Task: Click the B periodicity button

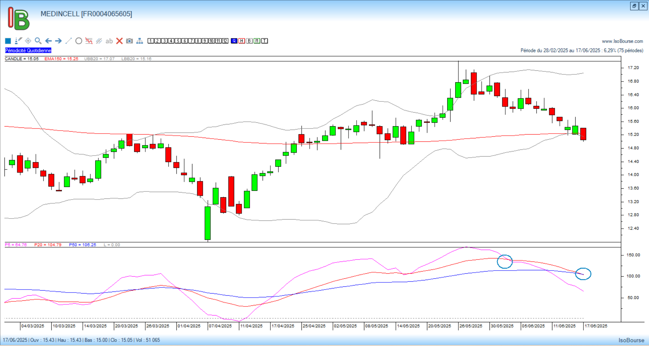Action: pyautogui.click(x=249, y=41)
